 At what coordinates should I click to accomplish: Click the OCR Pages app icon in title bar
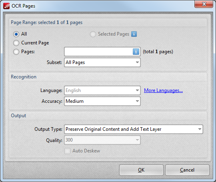tap(6, 6)
